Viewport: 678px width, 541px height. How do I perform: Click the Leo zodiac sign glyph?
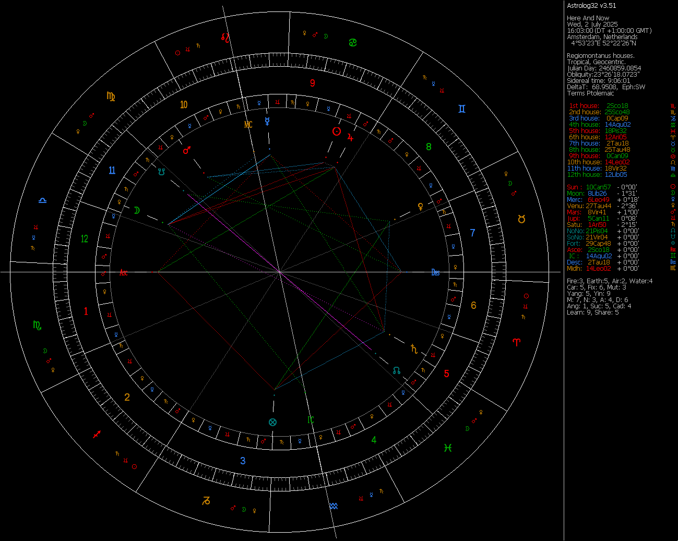click(225, 37)
